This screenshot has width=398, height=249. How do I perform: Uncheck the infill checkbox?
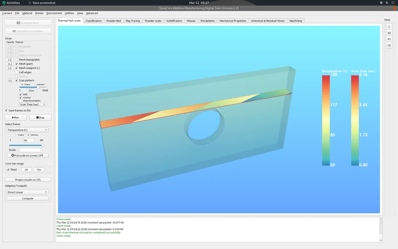click(20, 94)
